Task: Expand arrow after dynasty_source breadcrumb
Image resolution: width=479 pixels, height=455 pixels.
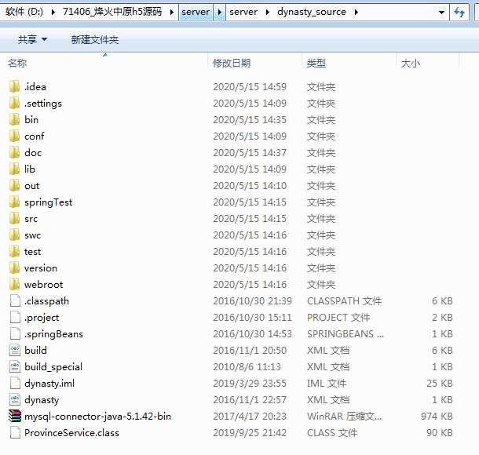Action: 356,13
